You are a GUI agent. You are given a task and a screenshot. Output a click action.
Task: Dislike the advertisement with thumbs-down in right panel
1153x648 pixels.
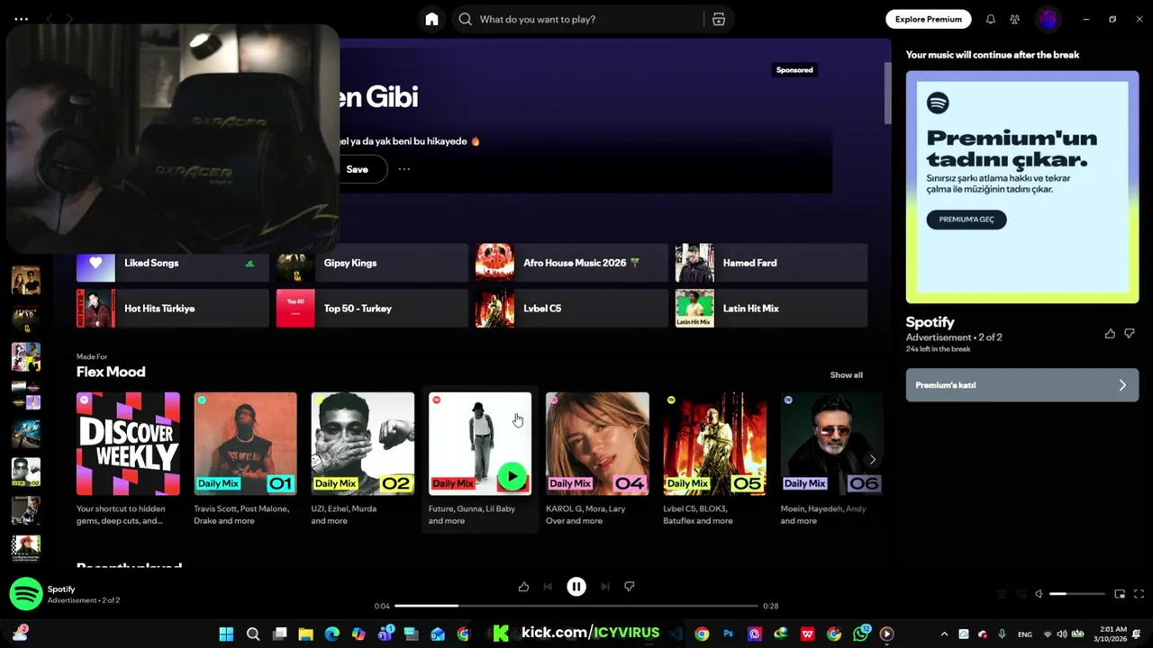coord(1130,333)
